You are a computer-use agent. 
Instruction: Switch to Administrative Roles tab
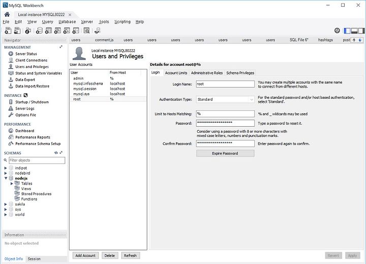(x=207, y=73)
